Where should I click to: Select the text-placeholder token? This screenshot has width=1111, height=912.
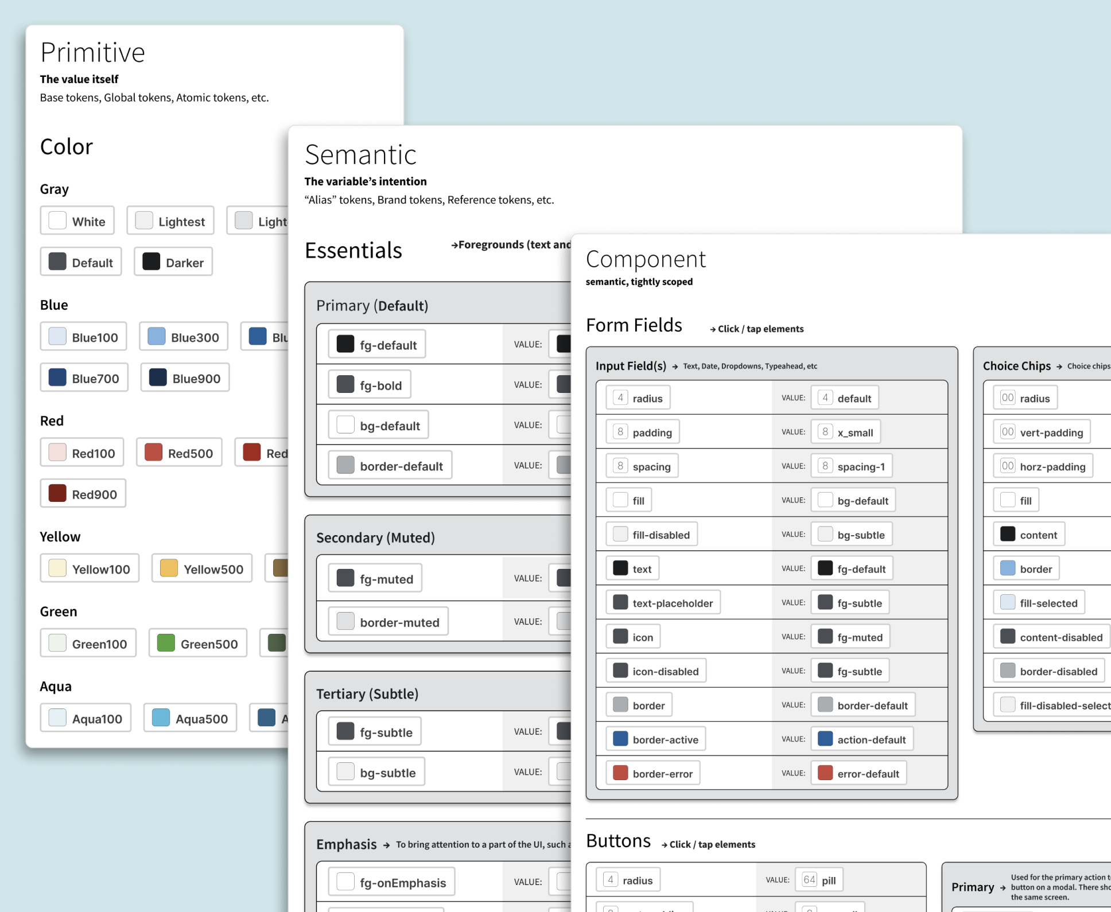(x=663, y=603)
